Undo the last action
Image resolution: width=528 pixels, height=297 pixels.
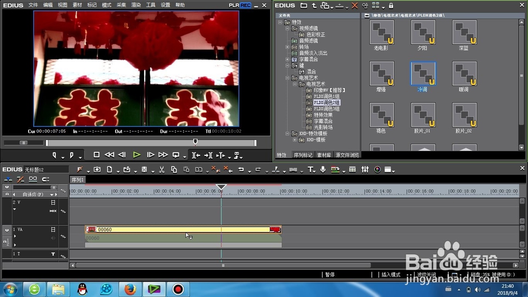pos(241,170)
